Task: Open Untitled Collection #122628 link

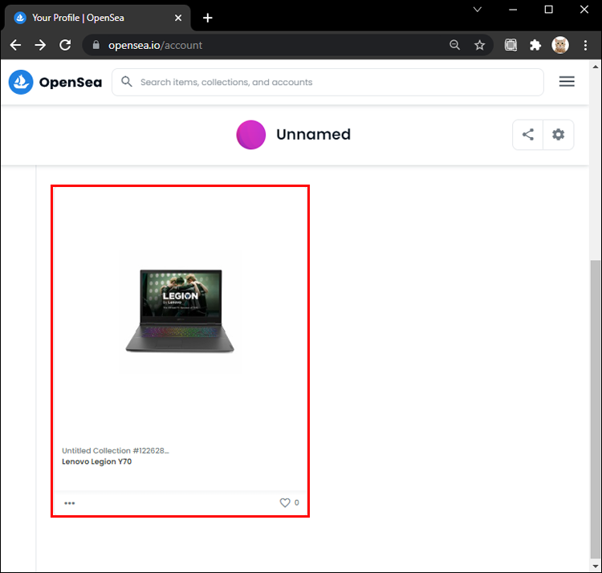Action: point(115,450)
